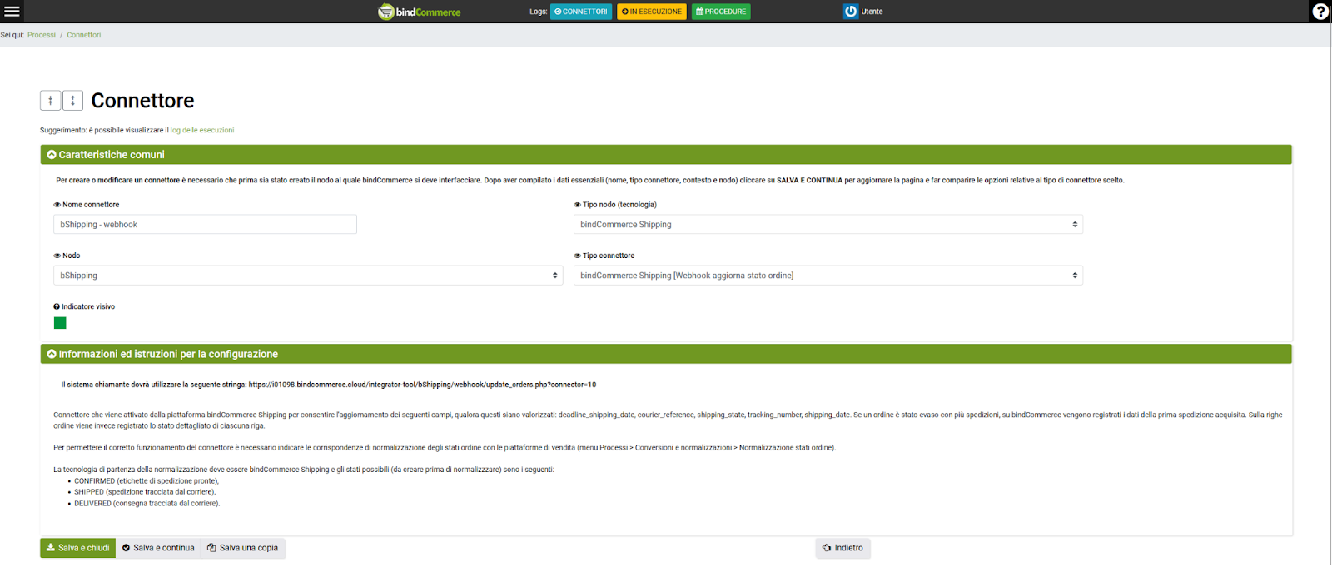This screenshot has width=1332, height=567.
Task: Open the Nodo dropdown
Action: (308, 276)
